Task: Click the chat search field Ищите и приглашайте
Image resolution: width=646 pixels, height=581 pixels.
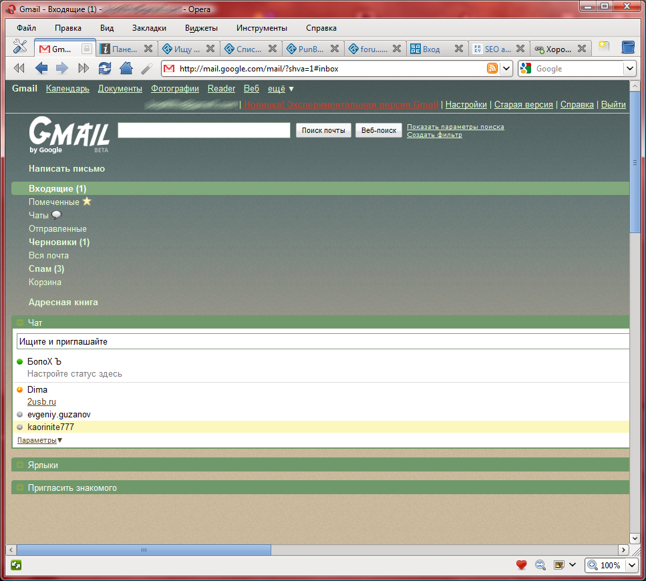Action: tap(321, 341)
